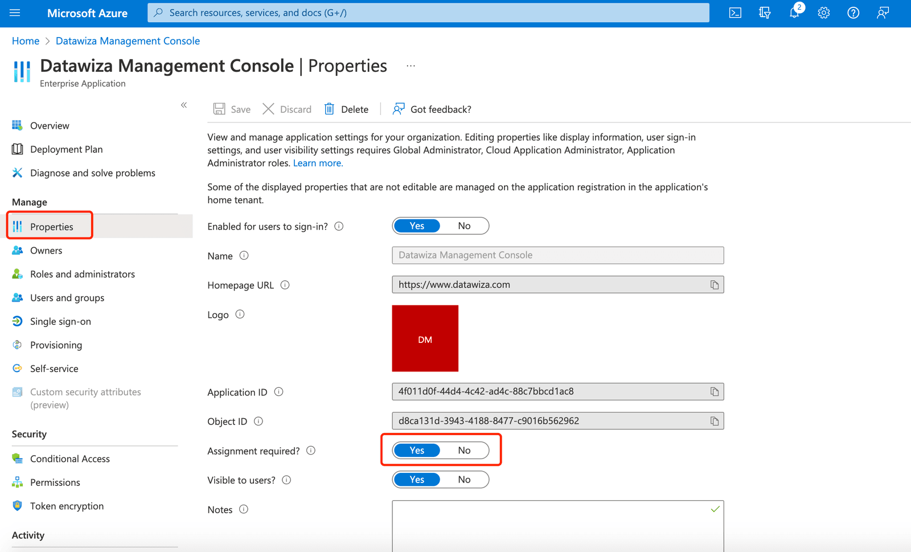Click the Got feedback person icon

pos(399,109)
